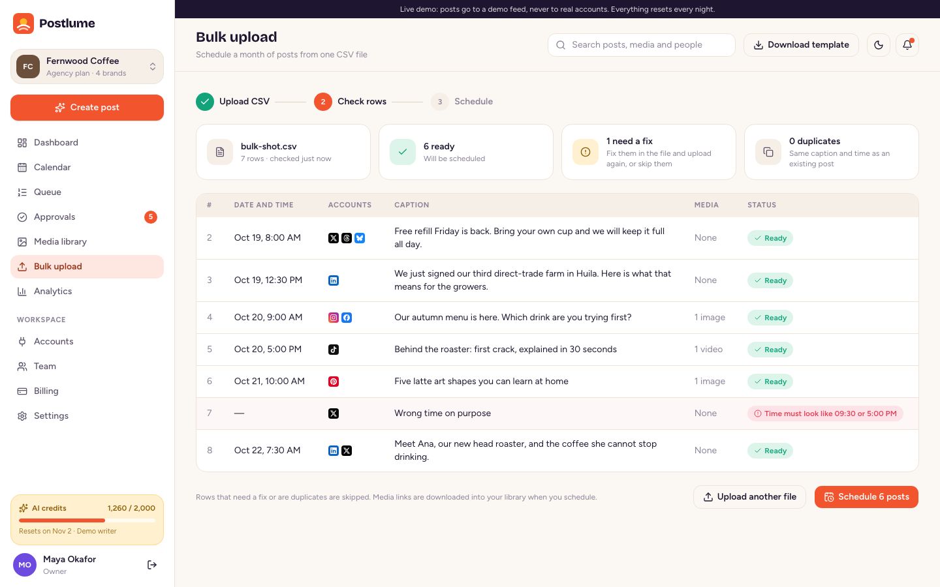Open the Team page
Screen dimensions: 940x587
87,367
